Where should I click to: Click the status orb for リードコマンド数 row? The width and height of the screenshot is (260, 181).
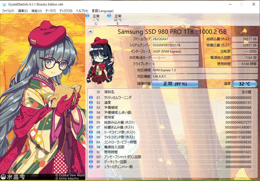coord(91,132)
